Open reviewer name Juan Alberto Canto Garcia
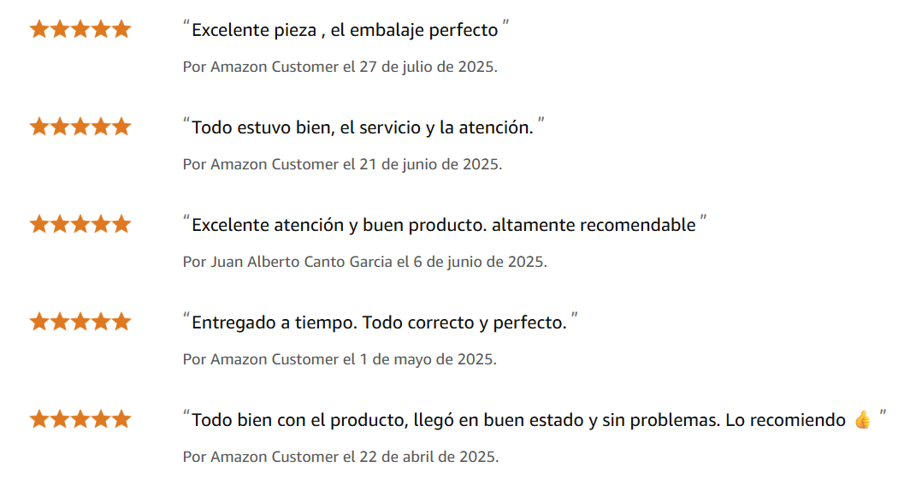904x485 pixels. tap(301, 262)
